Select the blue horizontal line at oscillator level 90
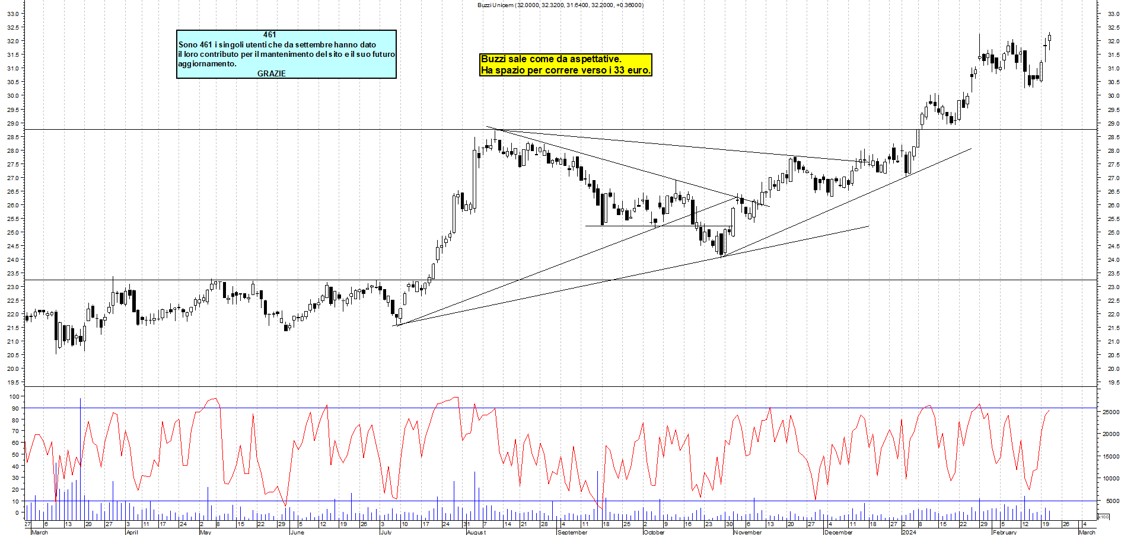1121x535 pixels. pyautogui.click(x=560, y=408)
